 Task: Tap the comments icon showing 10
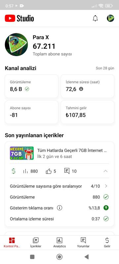[x=67, y=171]
